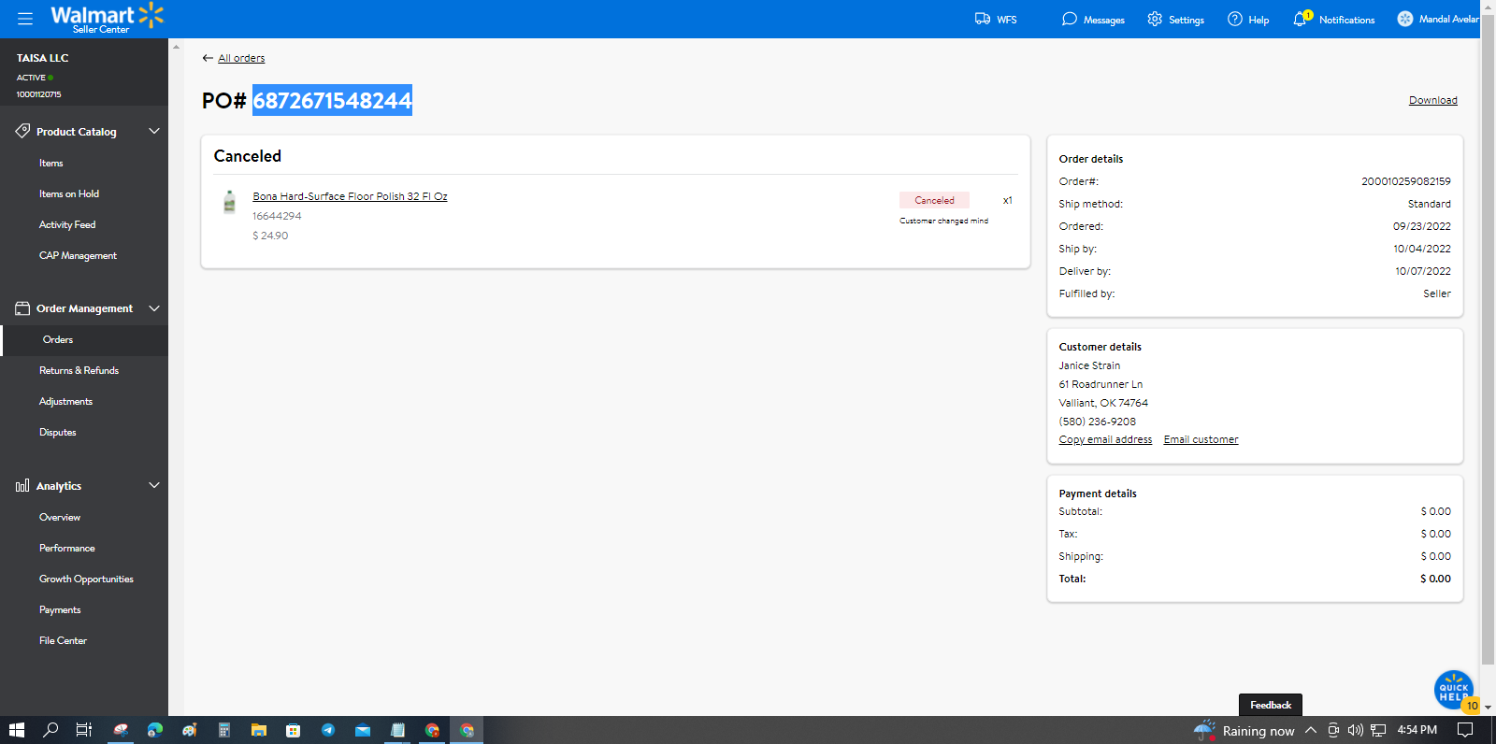1496x744 pixels.
Task: Click the Product Catalog tag icon
Action: point(22,131)
